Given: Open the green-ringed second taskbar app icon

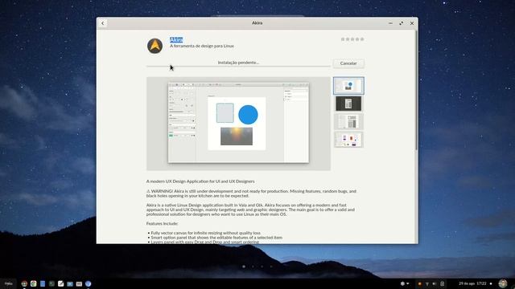Looking at the screenshot, I should pos(33,283).
